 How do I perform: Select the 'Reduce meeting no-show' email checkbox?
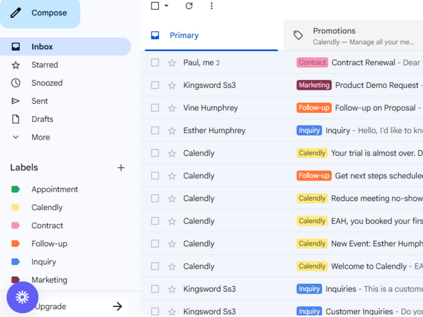pyautogui.click(x=155, y=198)
